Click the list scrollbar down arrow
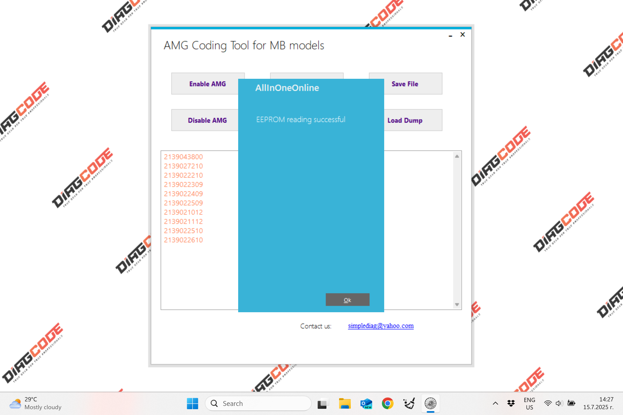 (457, 304)
